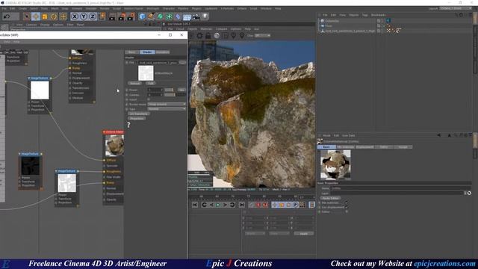
Task: Click the round icon right of the Layer field
Action: click(469, 193)
